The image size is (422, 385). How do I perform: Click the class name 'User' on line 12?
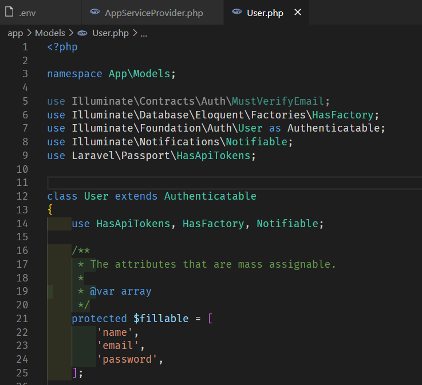coord(96,196)
